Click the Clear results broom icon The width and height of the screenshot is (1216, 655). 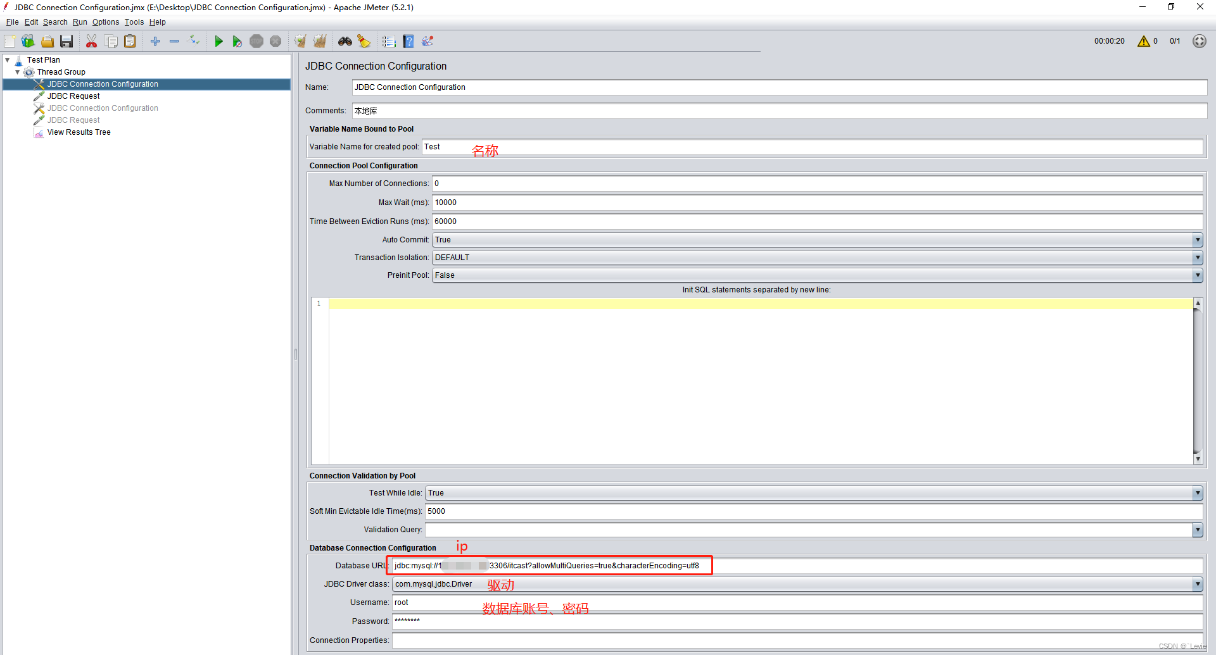pos(300,41)
